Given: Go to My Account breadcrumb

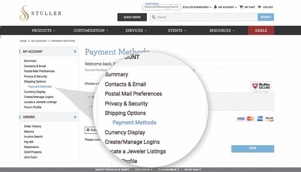Looking at the screenshot, I should click(39, 41).
